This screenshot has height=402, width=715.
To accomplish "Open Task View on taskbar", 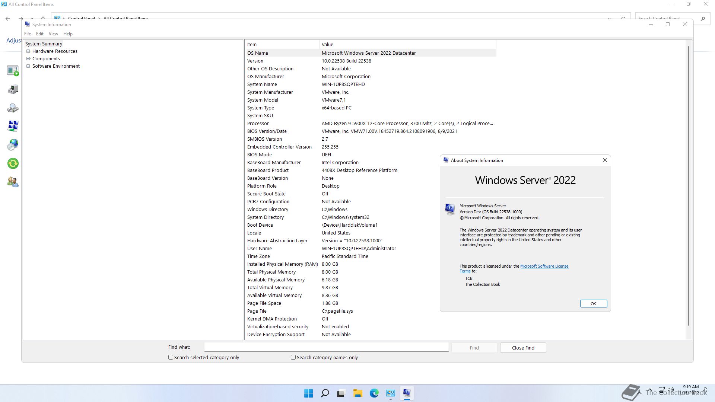I will 341,393.
